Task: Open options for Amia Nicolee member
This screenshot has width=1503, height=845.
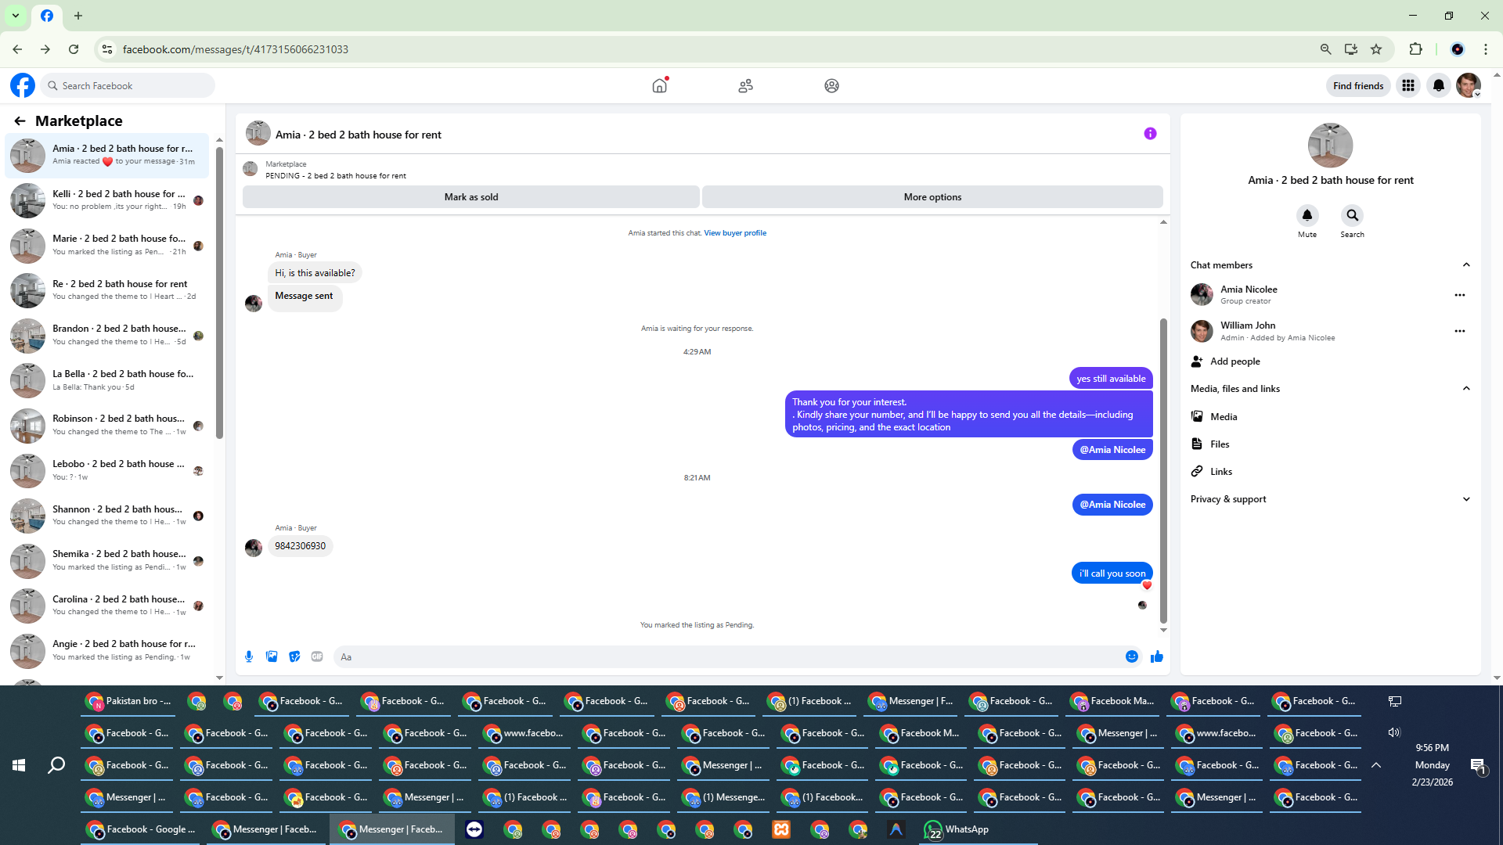Action: [1459, 295]
